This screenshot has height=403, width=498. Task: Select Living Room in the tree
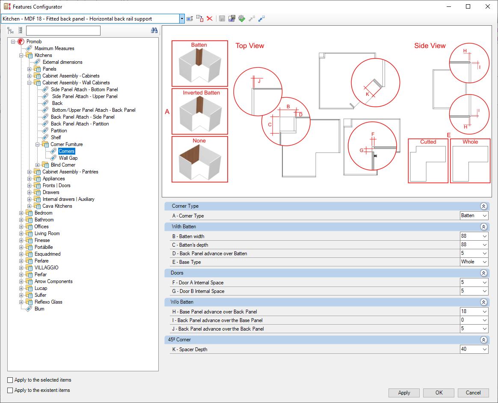[x=47, y=233]
